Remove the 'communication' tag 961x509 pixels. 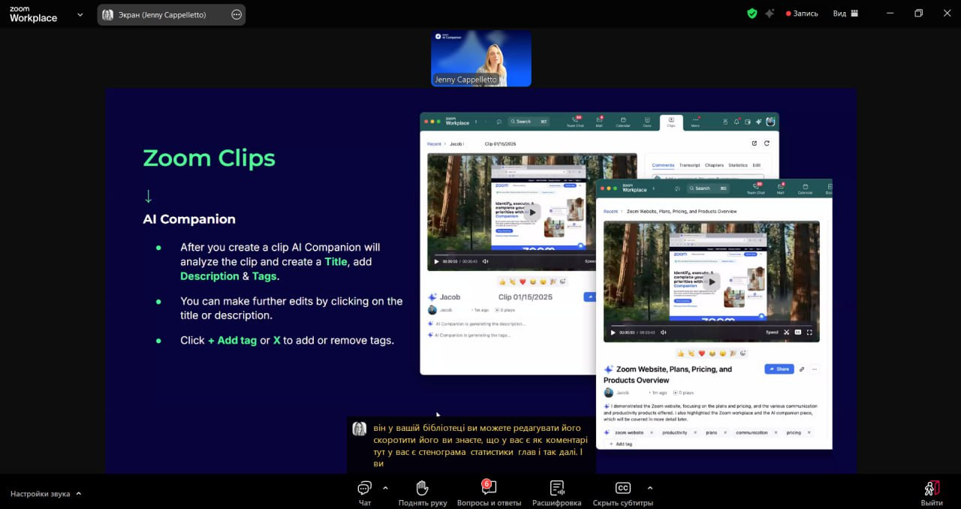coord(774,432)
